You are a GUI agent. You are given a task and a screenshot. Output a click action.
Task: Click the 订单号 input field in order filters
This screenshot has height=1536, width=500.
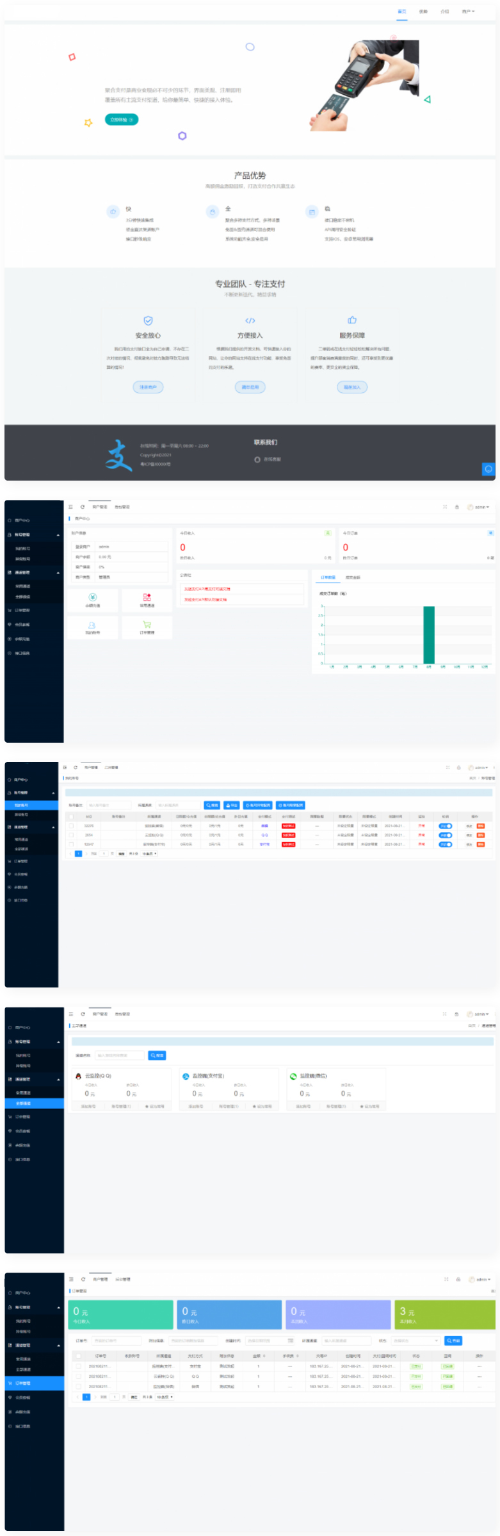click(x=115, y=1341)
